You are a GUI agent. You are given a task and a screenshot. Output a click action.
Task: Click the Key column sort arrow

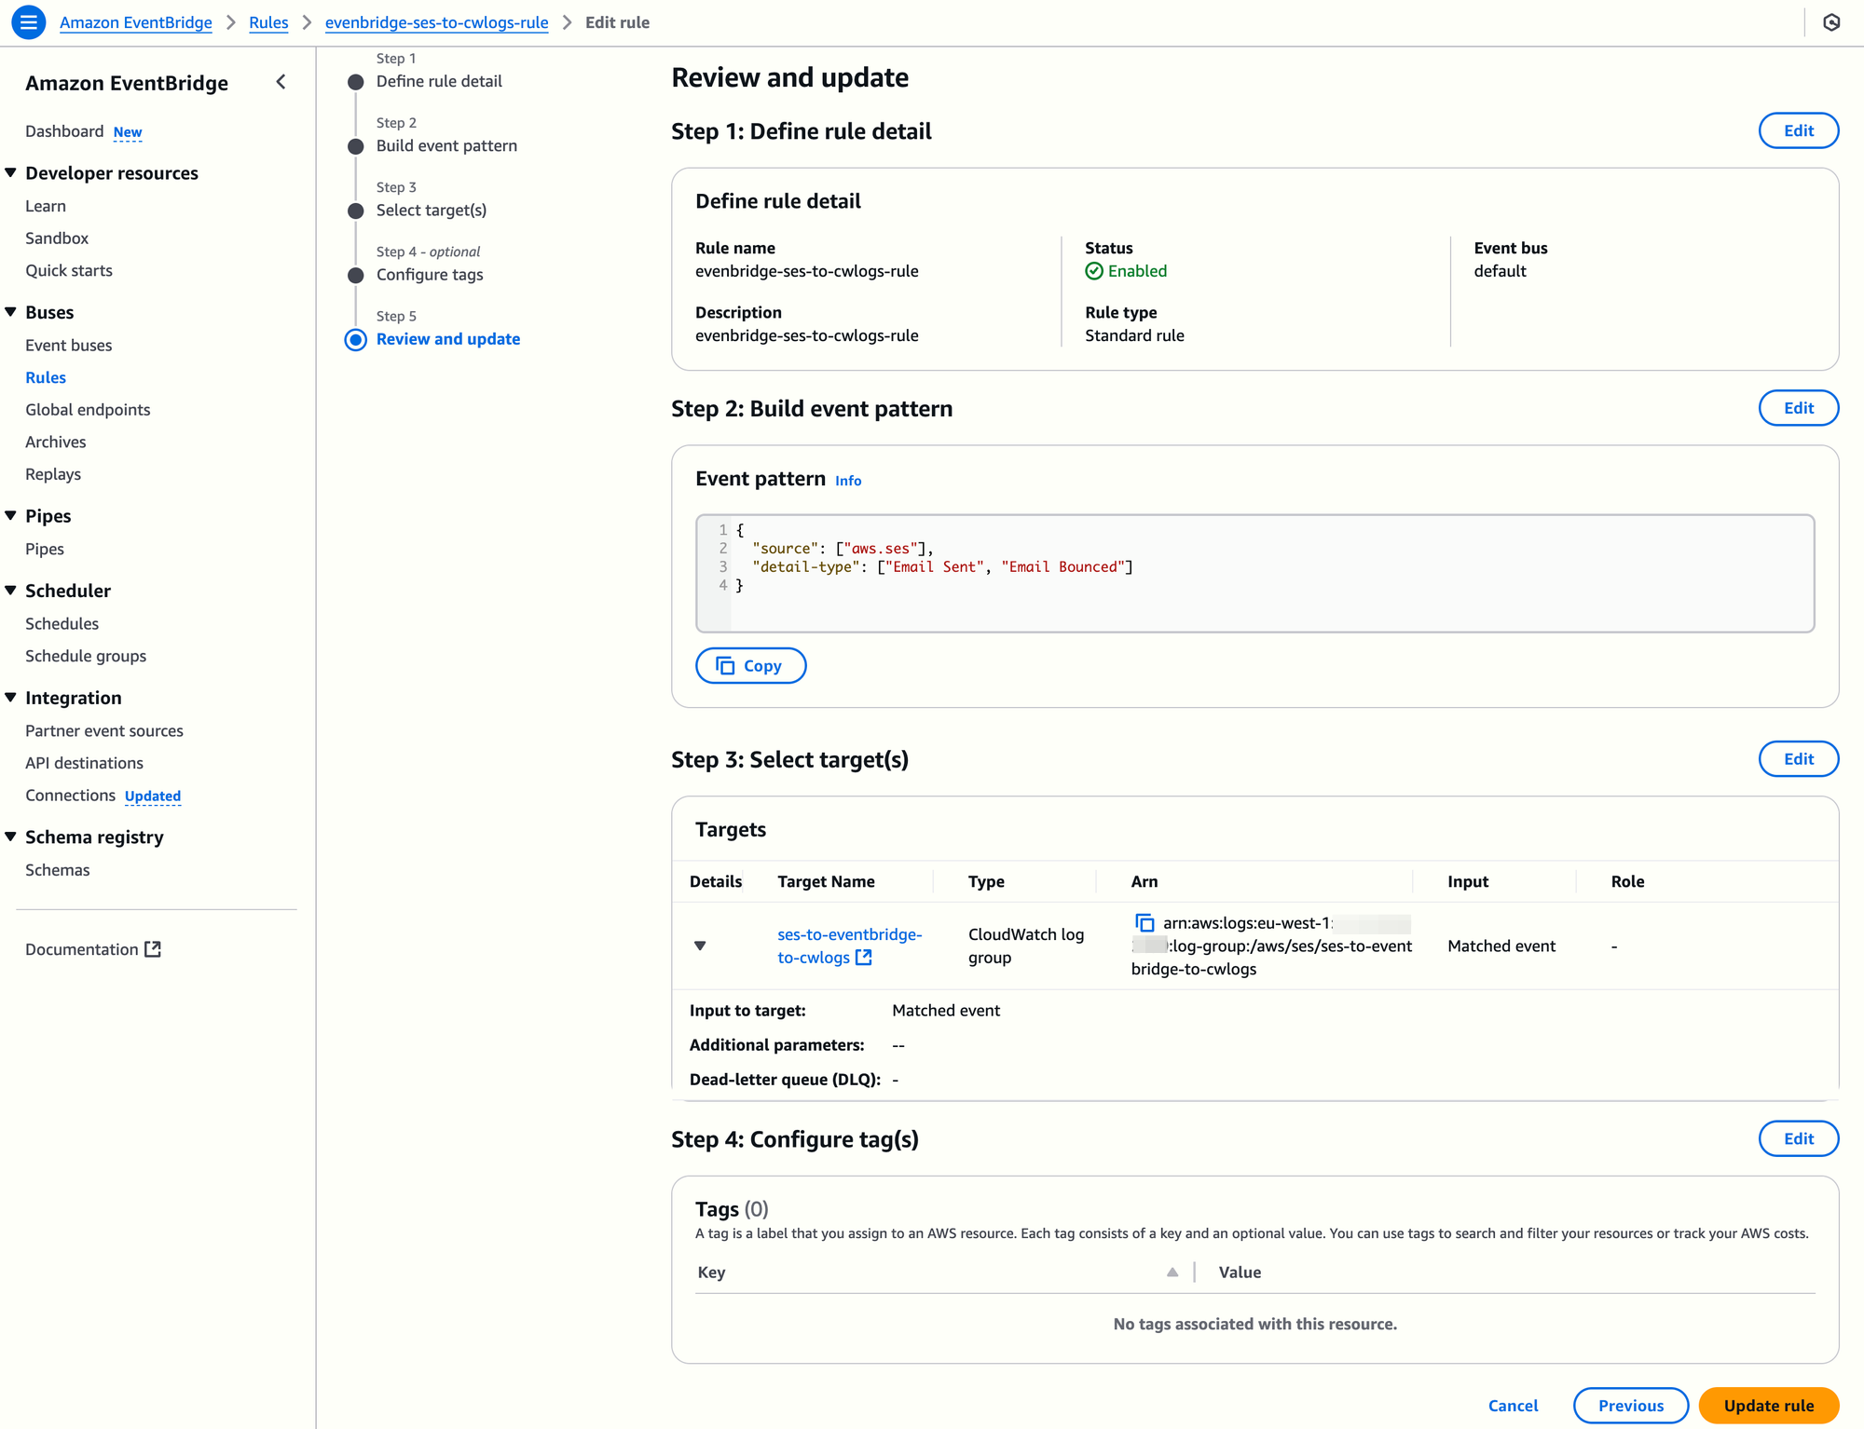pos(1172,1272)
